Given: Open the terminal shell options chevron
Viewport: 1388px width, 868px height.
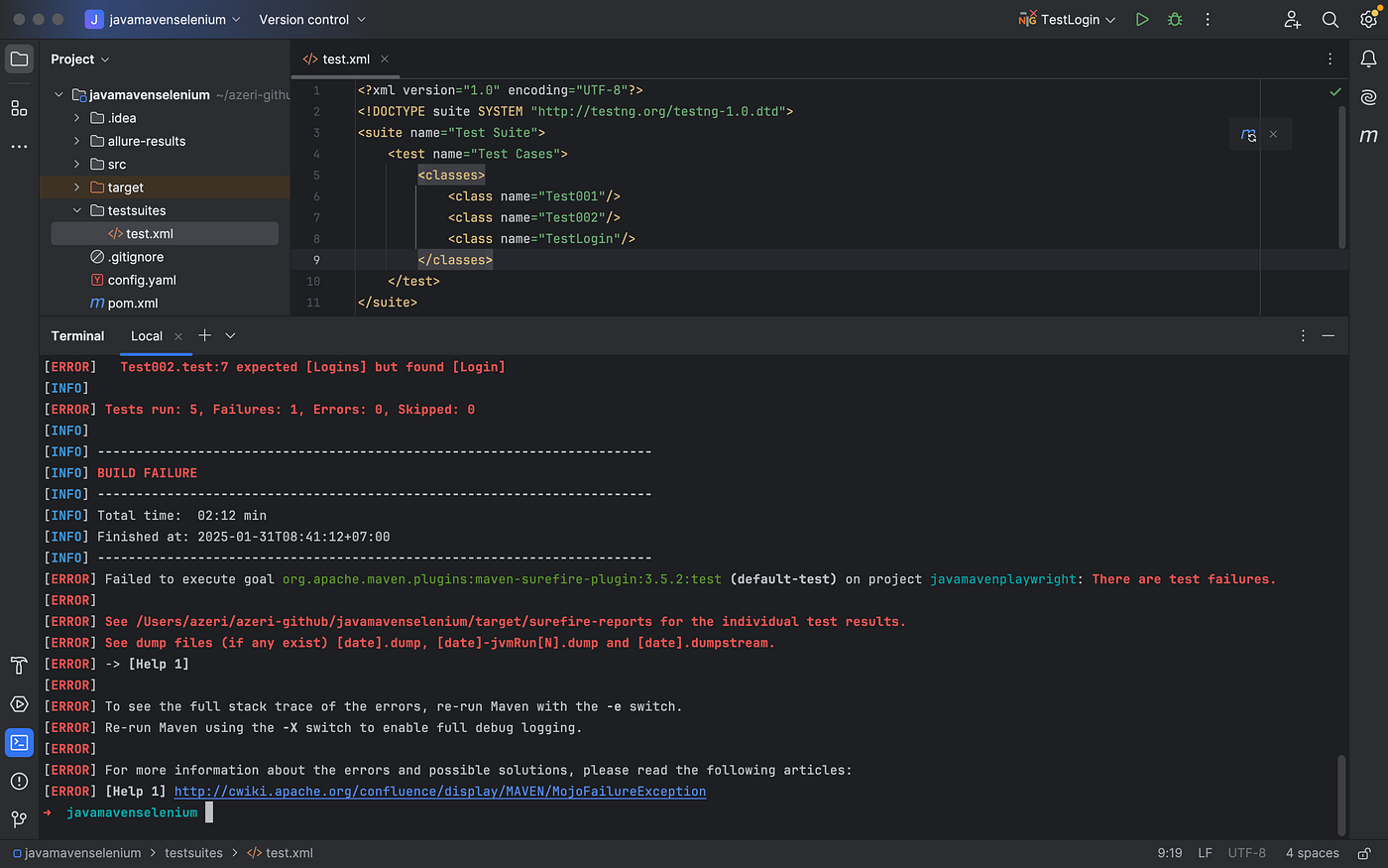Looking at the screenshot, I should pos(230,335).
